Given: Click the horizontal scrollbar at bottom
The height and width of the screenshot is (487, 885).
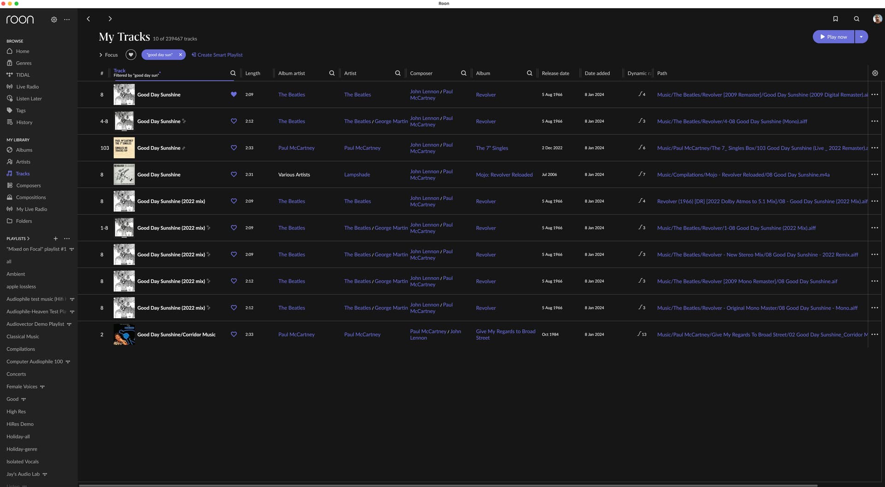Looking at the screenshot, I should [x=448, y=485].
